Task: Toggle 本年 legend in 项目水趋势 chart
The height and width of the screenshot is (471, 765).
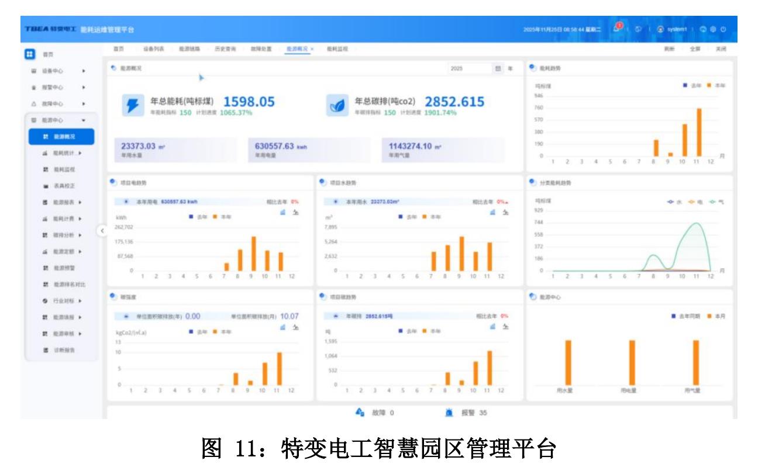Action: [432, 217]
